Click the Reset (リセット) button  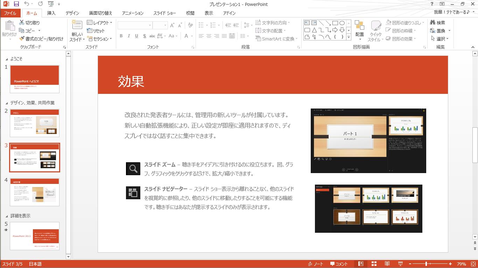click(x=96, y=31)
